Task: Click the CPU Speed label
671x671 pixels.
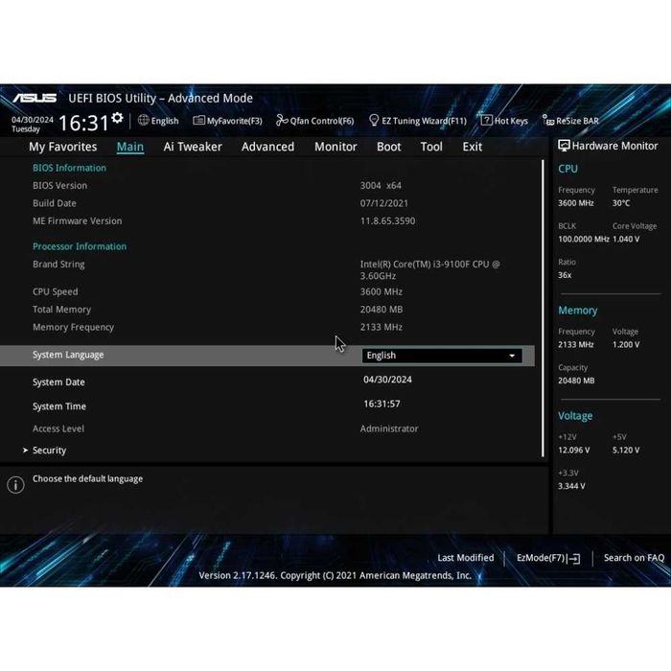Action: 56,291
